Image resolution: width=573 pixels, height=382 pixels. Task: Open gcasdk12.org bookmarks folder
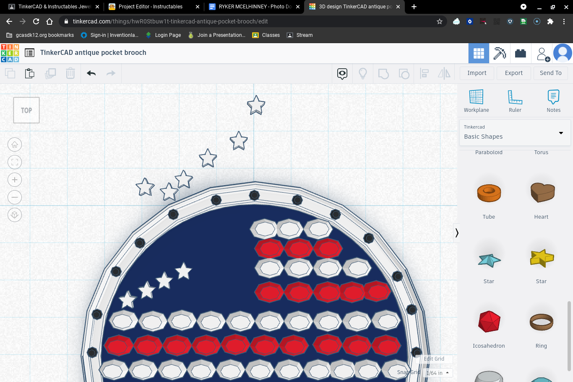point(40,35)
